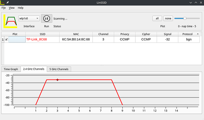Sort by the MAC column header
Screen dimensions: 204x120
click(x=76, y=34)
